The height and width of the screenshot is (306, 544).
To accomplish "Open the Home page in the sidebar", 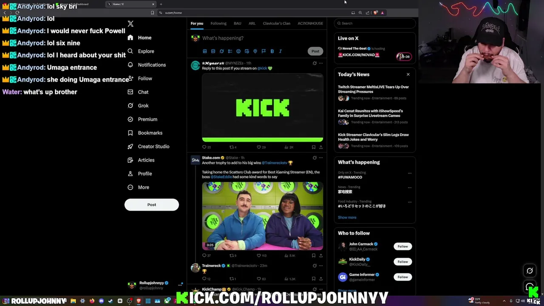I will tap(140, 38).
